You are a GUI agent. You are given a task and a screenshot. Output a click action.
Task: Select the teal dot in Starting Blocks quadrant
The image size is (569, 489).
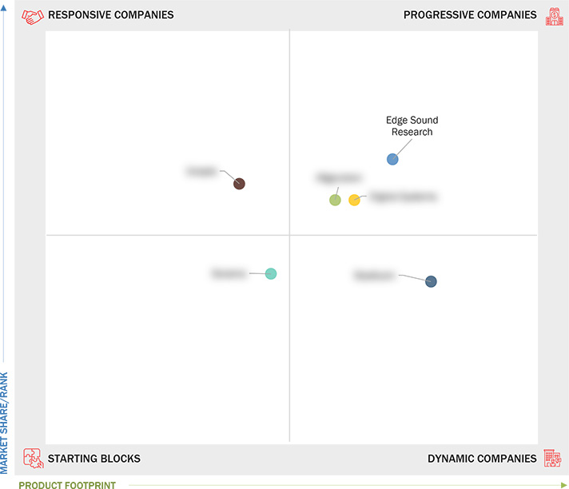click(x=271, y=273)
